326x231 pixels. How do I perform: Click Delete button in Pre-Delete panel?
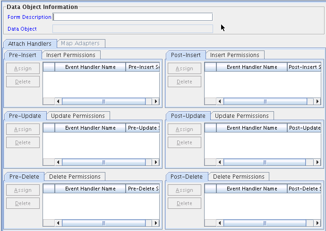click(x=23, y=203)
